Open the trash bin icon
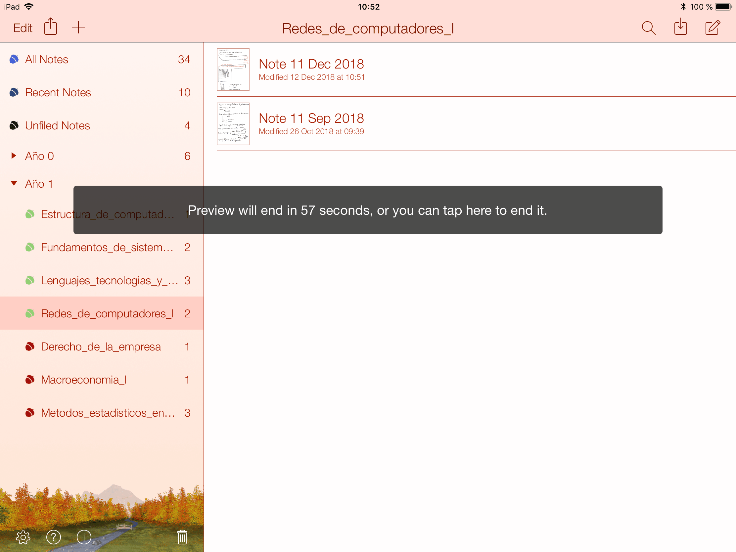The height and width of the screenshot is (552, 736). (x=182, y=537)
